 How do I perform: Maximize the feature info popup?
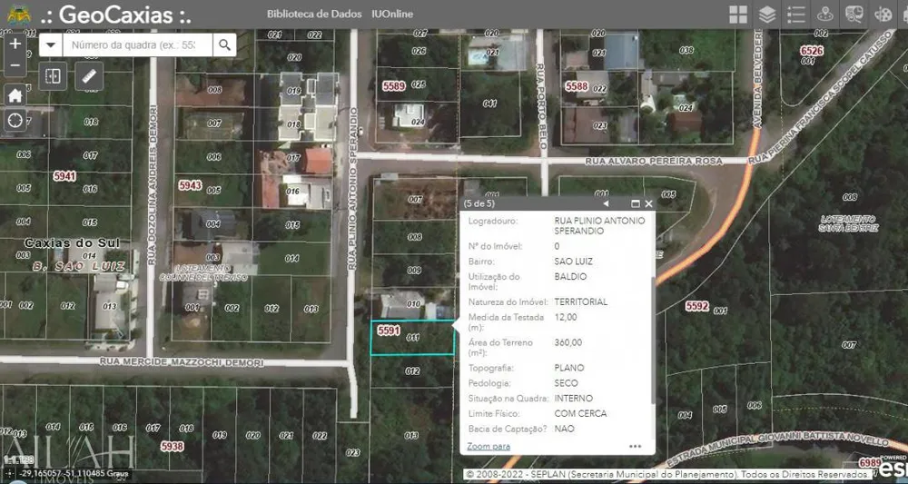[x=635, y=203]
